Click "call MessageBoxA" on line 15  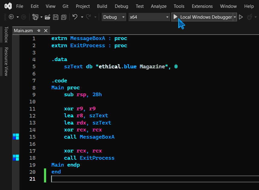tap(89, 137)
